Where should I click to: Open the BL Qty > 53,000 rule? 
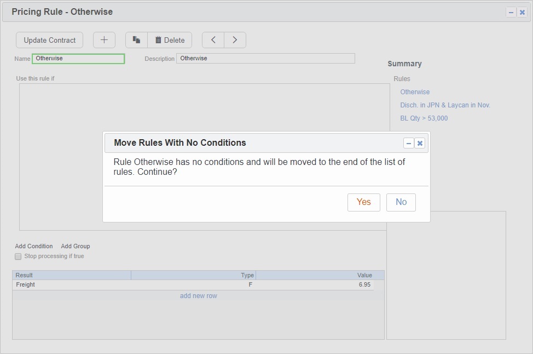pos(424,117)
